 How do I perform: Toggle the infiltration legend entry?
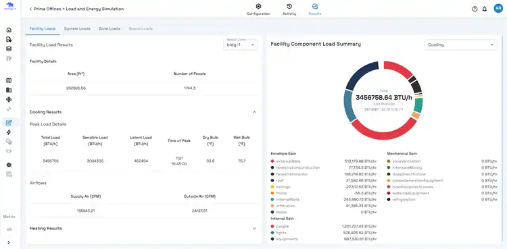(x=283, y=206)
